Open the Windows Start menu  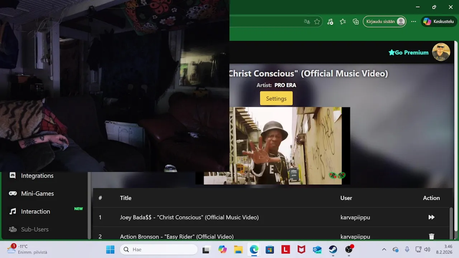coord(110,249)
